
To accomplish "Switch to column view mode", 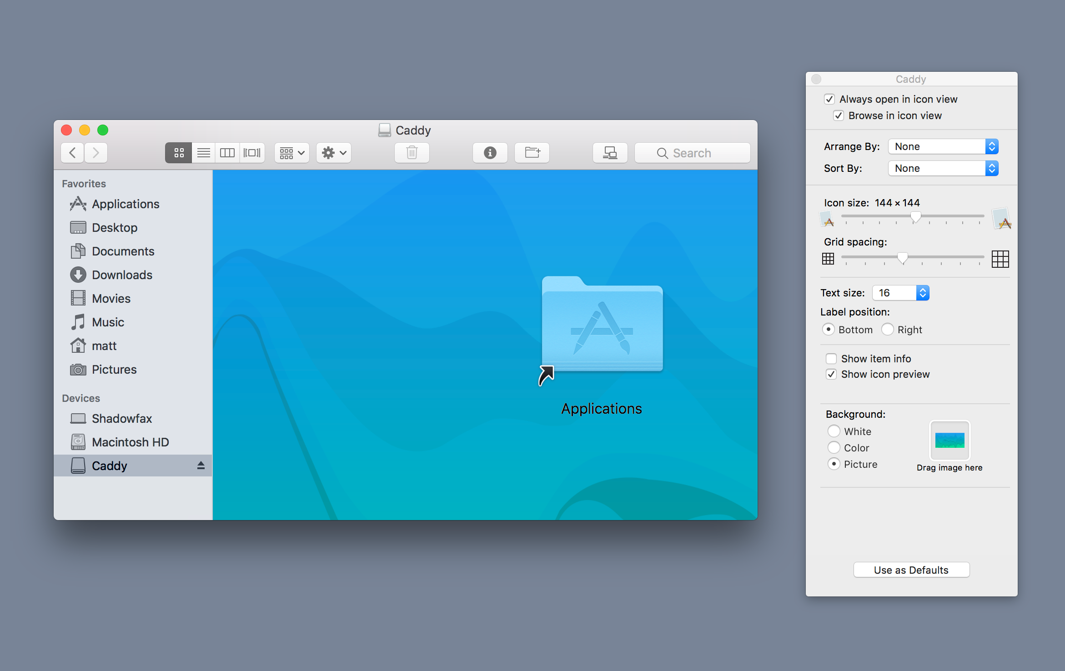I will point(228,152).
